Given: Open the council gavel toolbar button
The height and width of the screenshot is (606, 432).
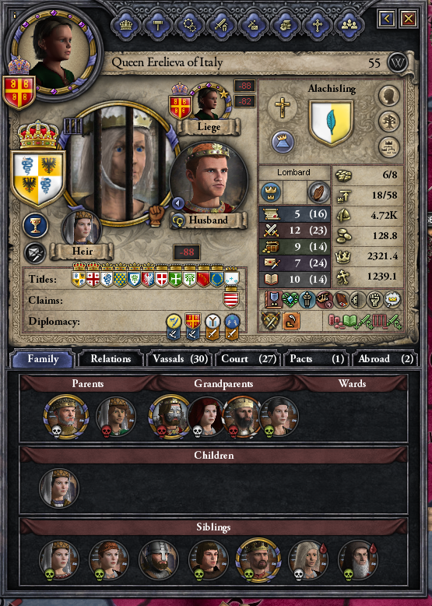Looking at the screenshot, I should coord(157,26).
